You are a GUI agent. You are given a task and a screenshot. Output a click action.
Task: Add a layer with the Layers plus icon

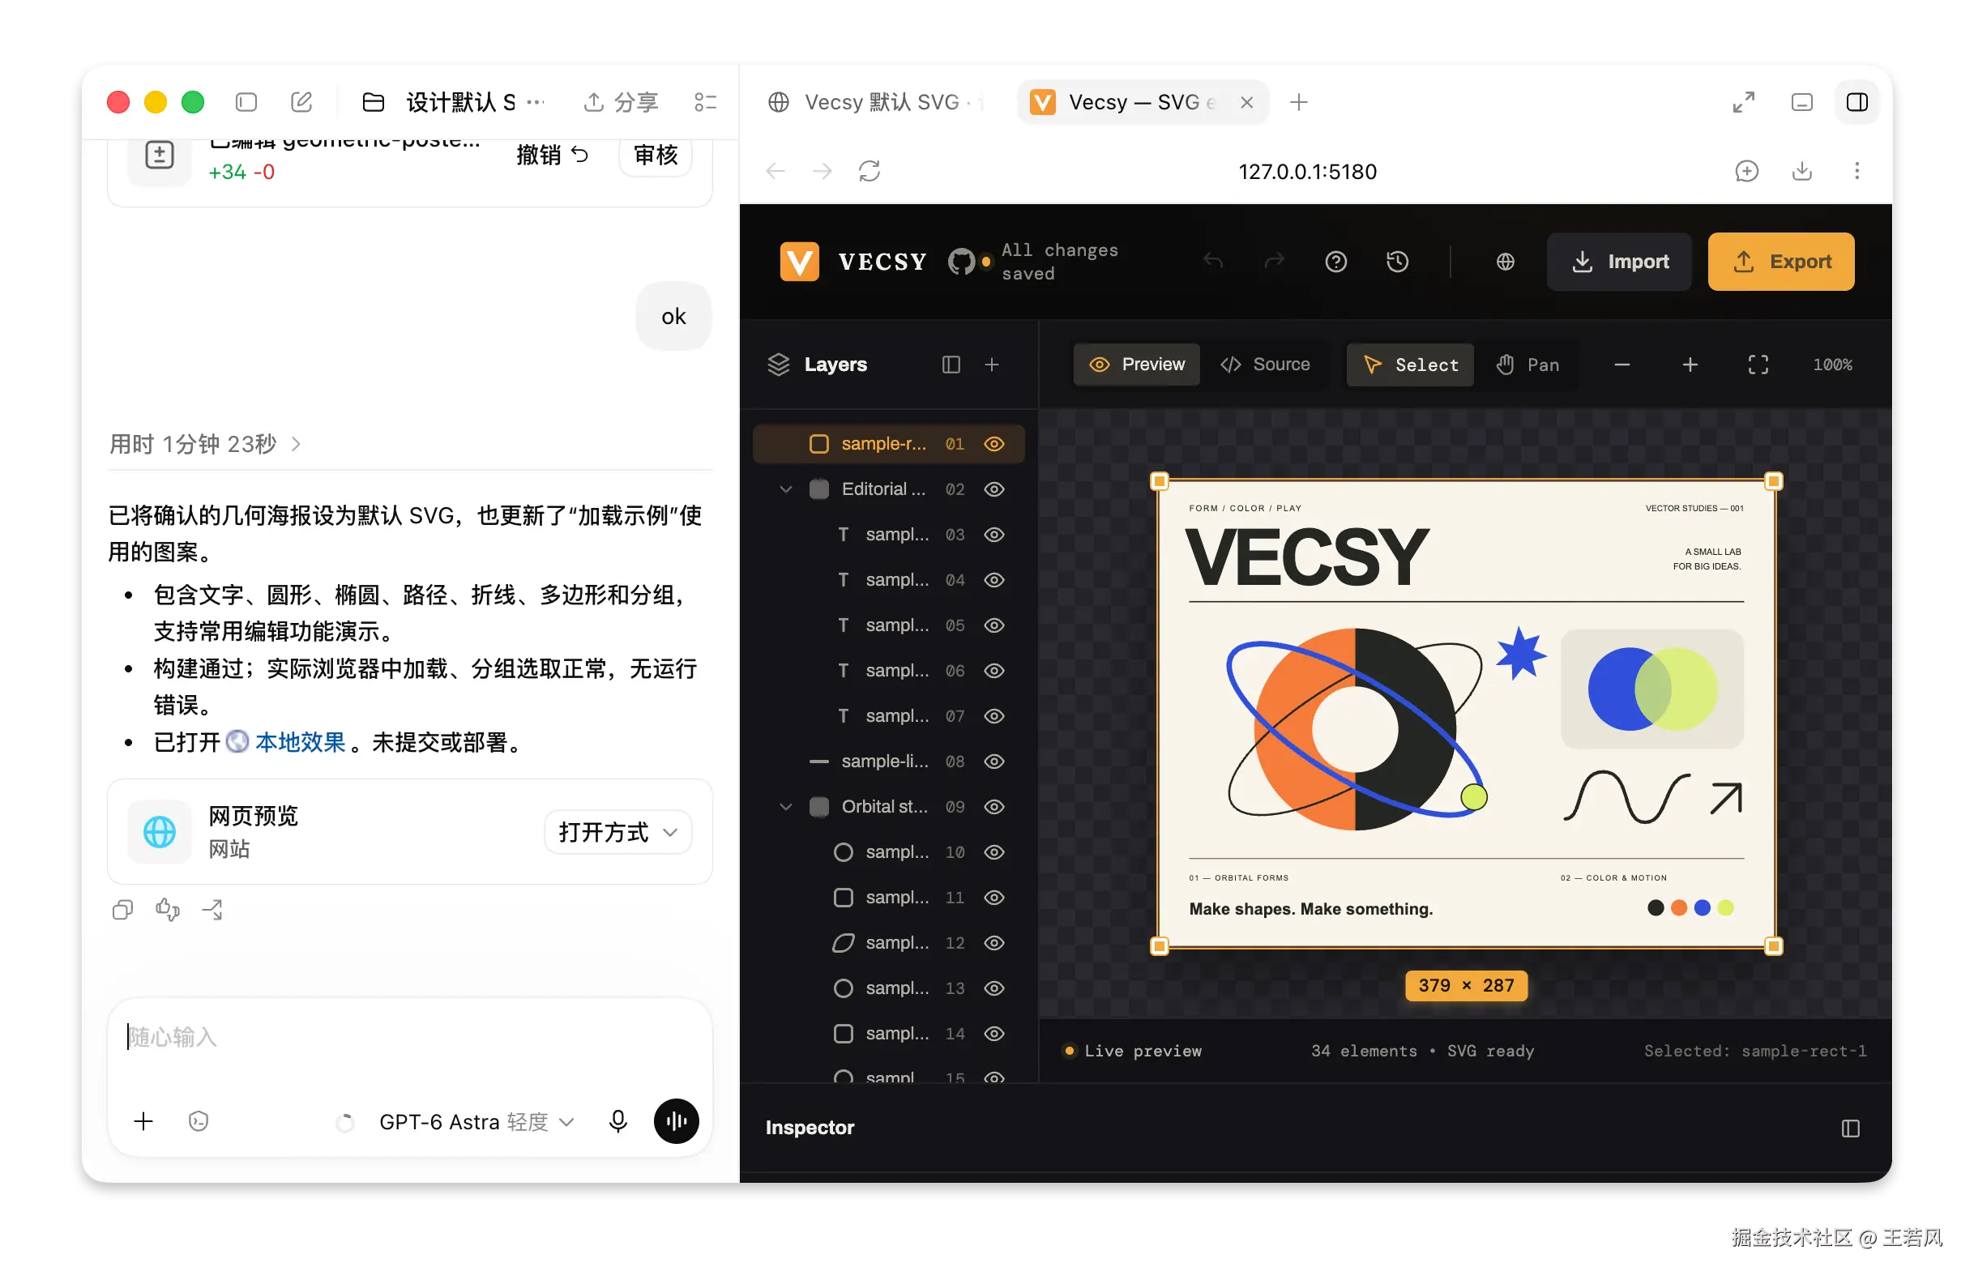pyautogui.click(x=992, y=365)
